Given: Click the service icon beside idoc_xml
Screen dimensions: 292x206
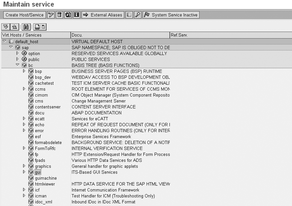Looking at the screenshot, I should coord(31,202).
